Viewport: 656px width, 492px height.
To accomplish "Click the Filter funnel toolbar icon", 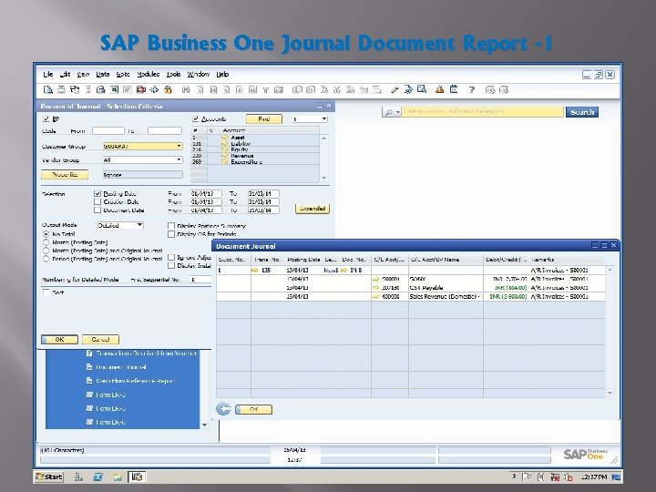I will [x=265, y=89].
